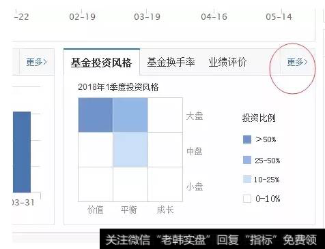Click the 大盘 成长 style box cell

pyautogui.click(x=165, y=115)
